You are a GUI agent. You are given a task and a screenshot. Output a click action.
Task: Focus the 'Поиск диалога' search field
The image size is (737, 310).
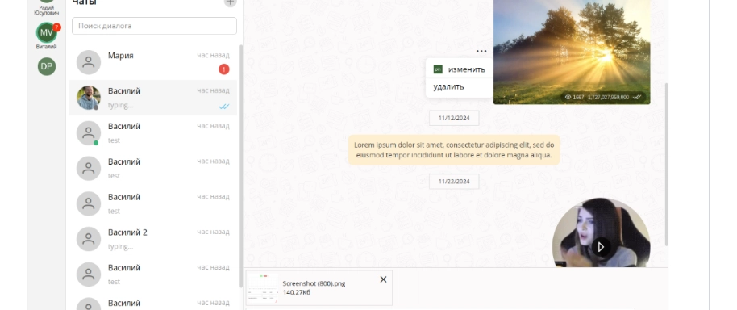click(x=154, y=26)
